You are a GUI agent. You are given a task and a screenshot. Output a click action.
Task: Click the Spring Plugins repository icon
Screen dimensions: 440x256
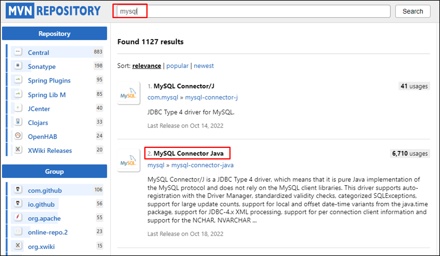click(18, 80)
